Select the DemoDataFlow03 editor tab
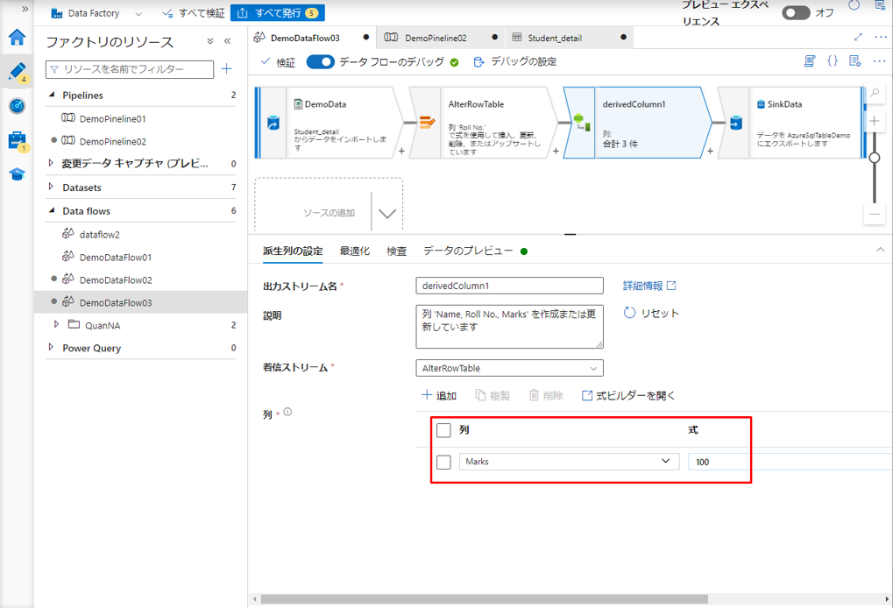Viewport: 893px width, 608px height. pyautogui.click(x=312, y=38)
